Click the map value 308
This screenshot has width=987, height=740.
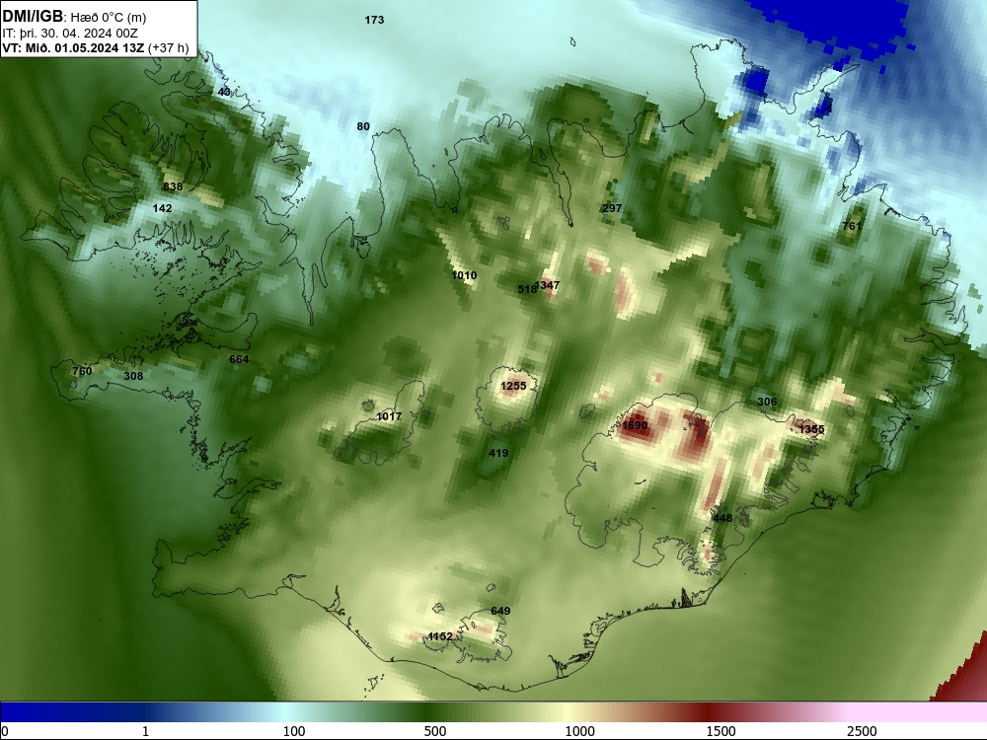[133, 376]
